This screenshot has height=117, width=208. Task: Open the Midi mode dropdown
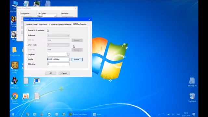[58, 35]
